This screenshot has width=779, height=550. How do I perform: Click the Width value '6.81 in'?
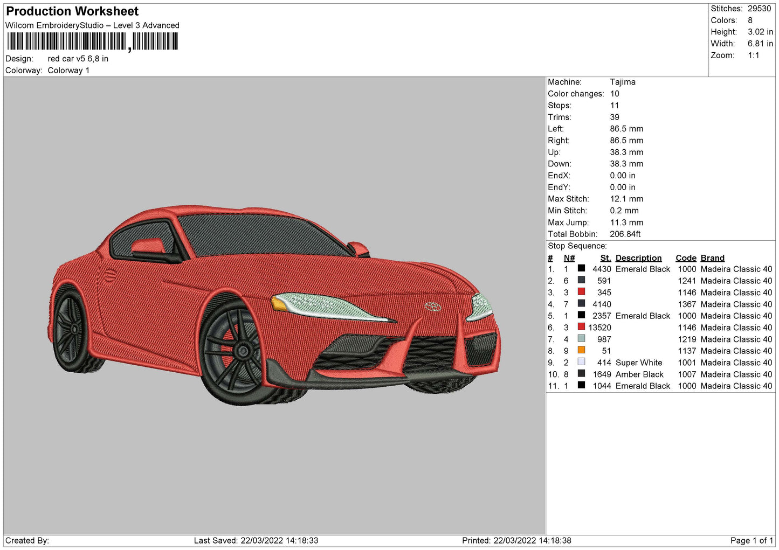[760, 44]
